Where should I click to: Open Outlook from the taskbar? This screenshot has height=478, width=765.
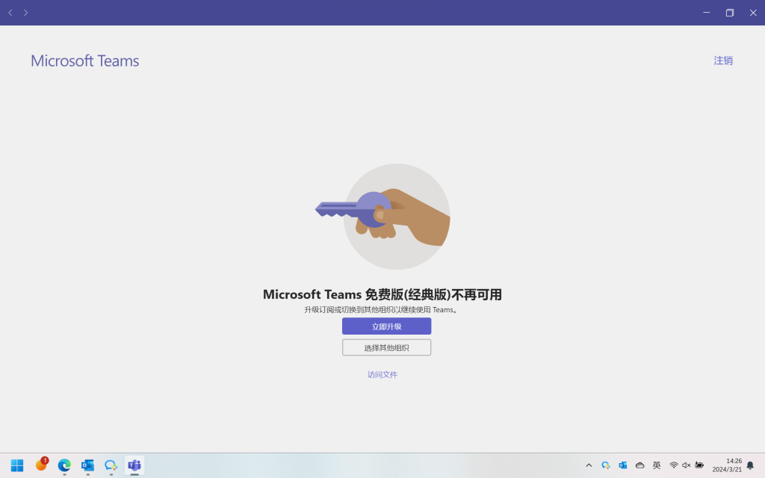[x=88, y=465]
